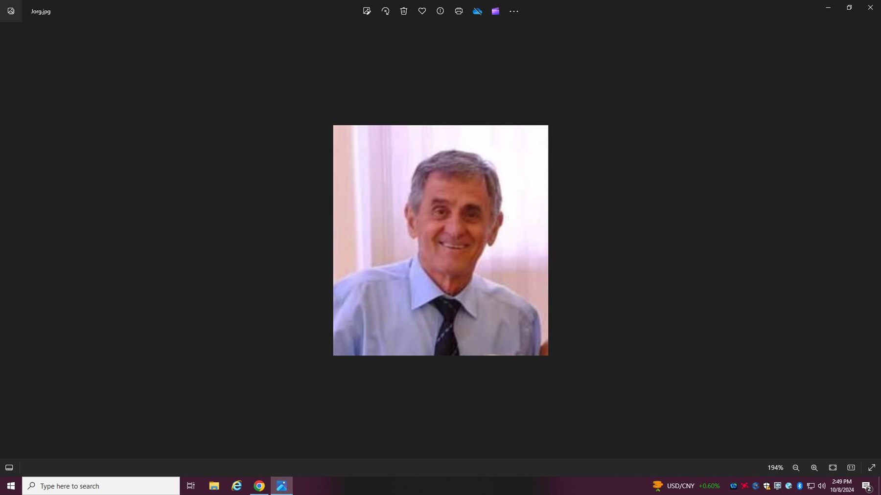This screenshot has width=881, height=495.
Task: Rotate the photo using the rotate icon
Action: coord(385,11)
